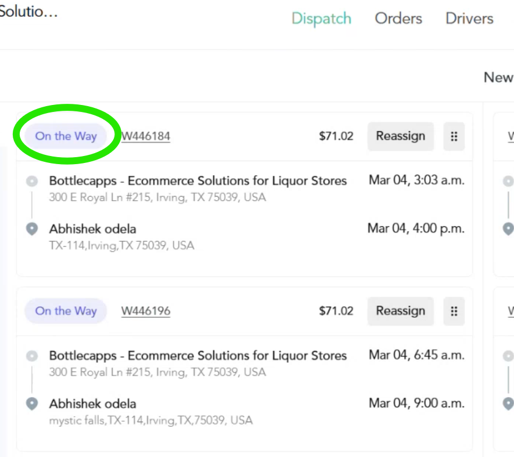
Task: Open drag handle menu for order W446184
Action: [454, 136]
